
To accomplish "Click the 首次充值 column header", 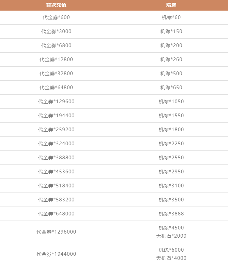I will pos(56,5).
